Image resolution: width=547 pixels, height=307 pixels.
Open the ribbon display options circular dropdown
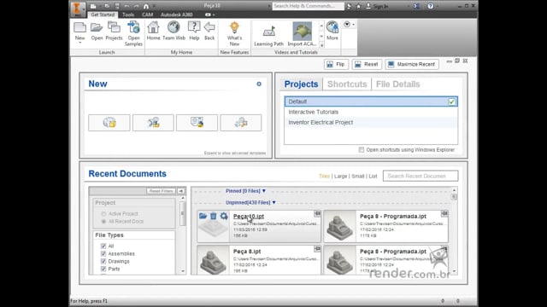pyautogui.click(x=347, y=25)
